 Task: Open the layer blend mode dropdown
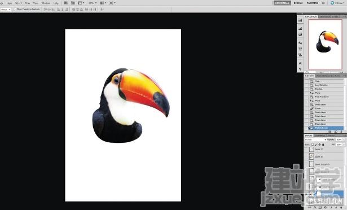pyautogui.click(x=315, y=139)
